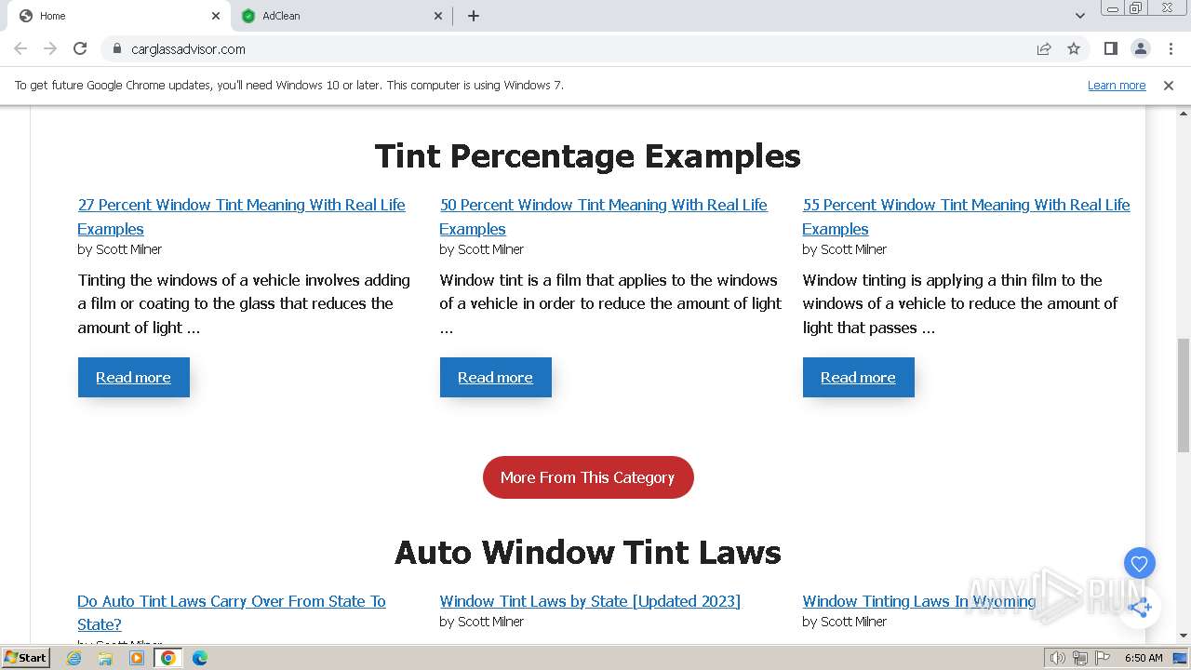
Task: Open the volume speaker tray icon
Action: tap(1057, 658)
